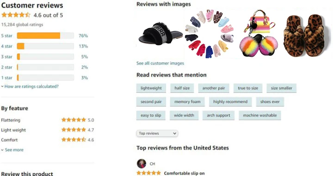Click the CH reviewer avatar
Viewport: 333px width, 176px height.
142,164
